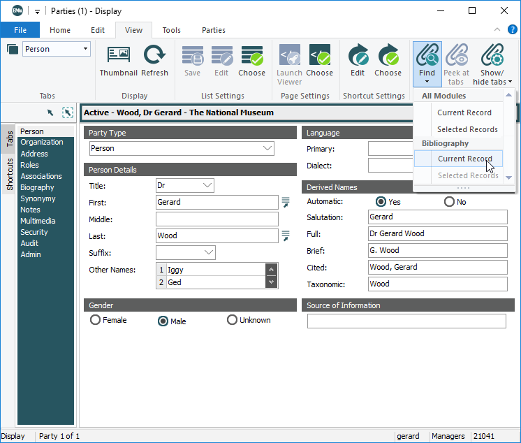The image size is (521, 443).
Task: Open the Suffix dropdown
Action: click(208, 252)
